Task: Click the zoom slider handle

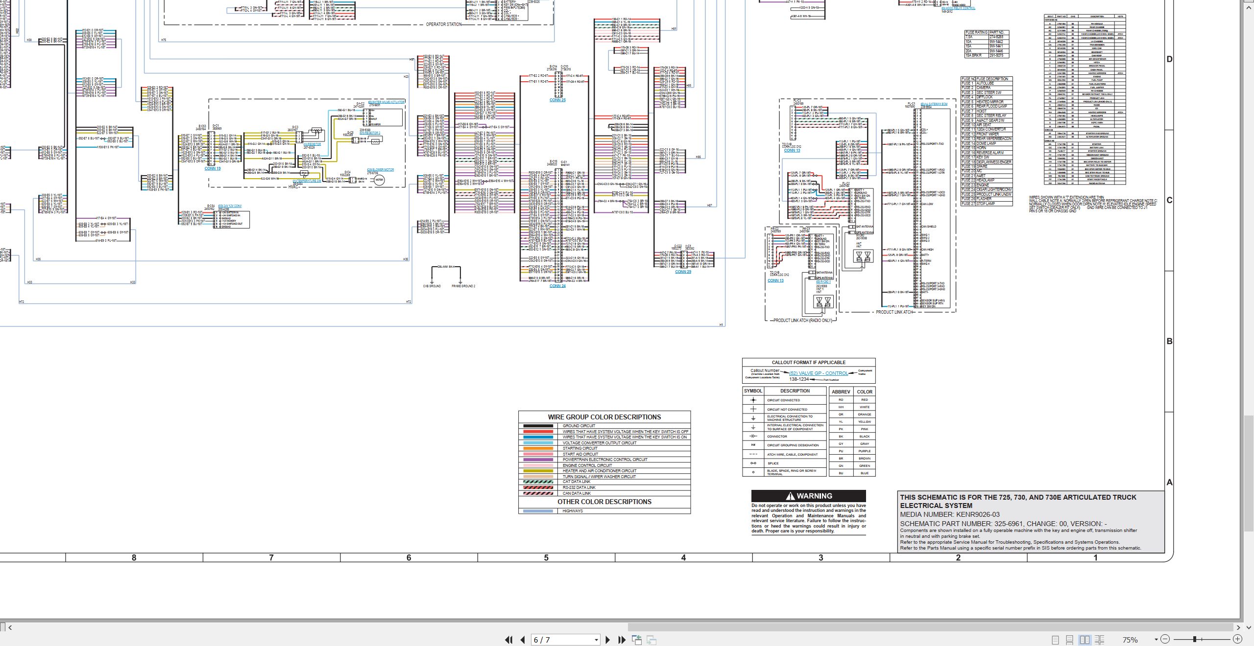Action: pyautogui.click(x=1195, y=639)
